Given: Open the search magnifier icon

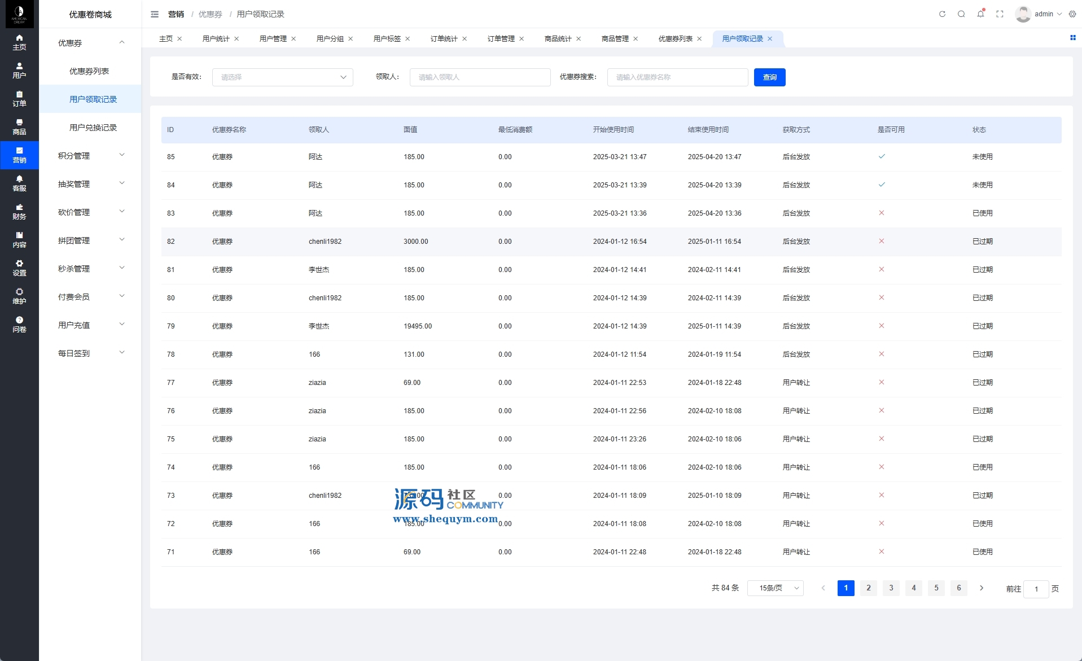Looking at the screenshot, I should tap(961, 14).
